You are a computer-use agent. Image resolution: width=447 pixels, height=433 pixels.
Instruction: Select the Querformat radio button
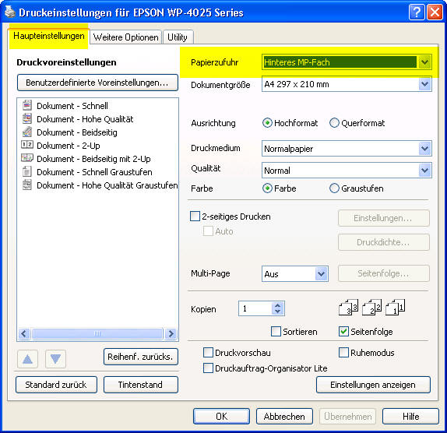[x=334, y=123]
